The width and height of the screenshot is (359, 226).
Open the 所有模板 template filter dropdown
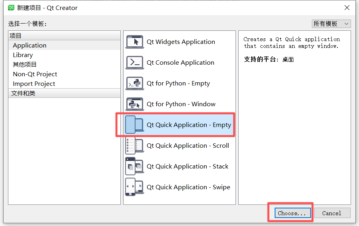pyautogui.click(x=331, y=24)
